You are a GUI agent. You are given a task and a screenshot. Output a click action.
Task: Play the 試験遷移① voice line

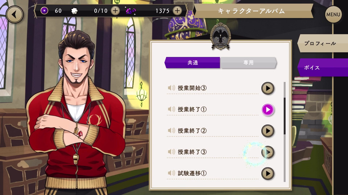(x=268, y=174)
